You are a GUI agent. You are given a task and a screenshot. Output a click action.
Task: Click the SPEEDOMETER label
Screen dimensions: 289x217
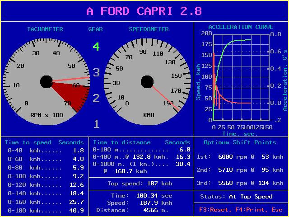point(149,29)
